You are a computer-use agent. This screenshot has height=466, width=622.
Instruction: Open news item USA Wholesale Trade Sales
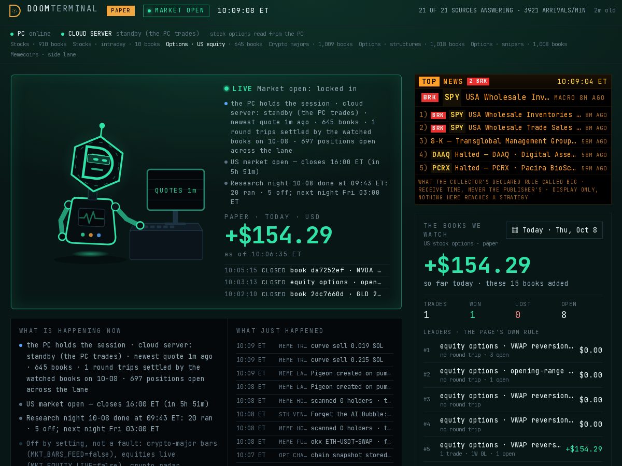pyautogui.click(x=513, y=128)
